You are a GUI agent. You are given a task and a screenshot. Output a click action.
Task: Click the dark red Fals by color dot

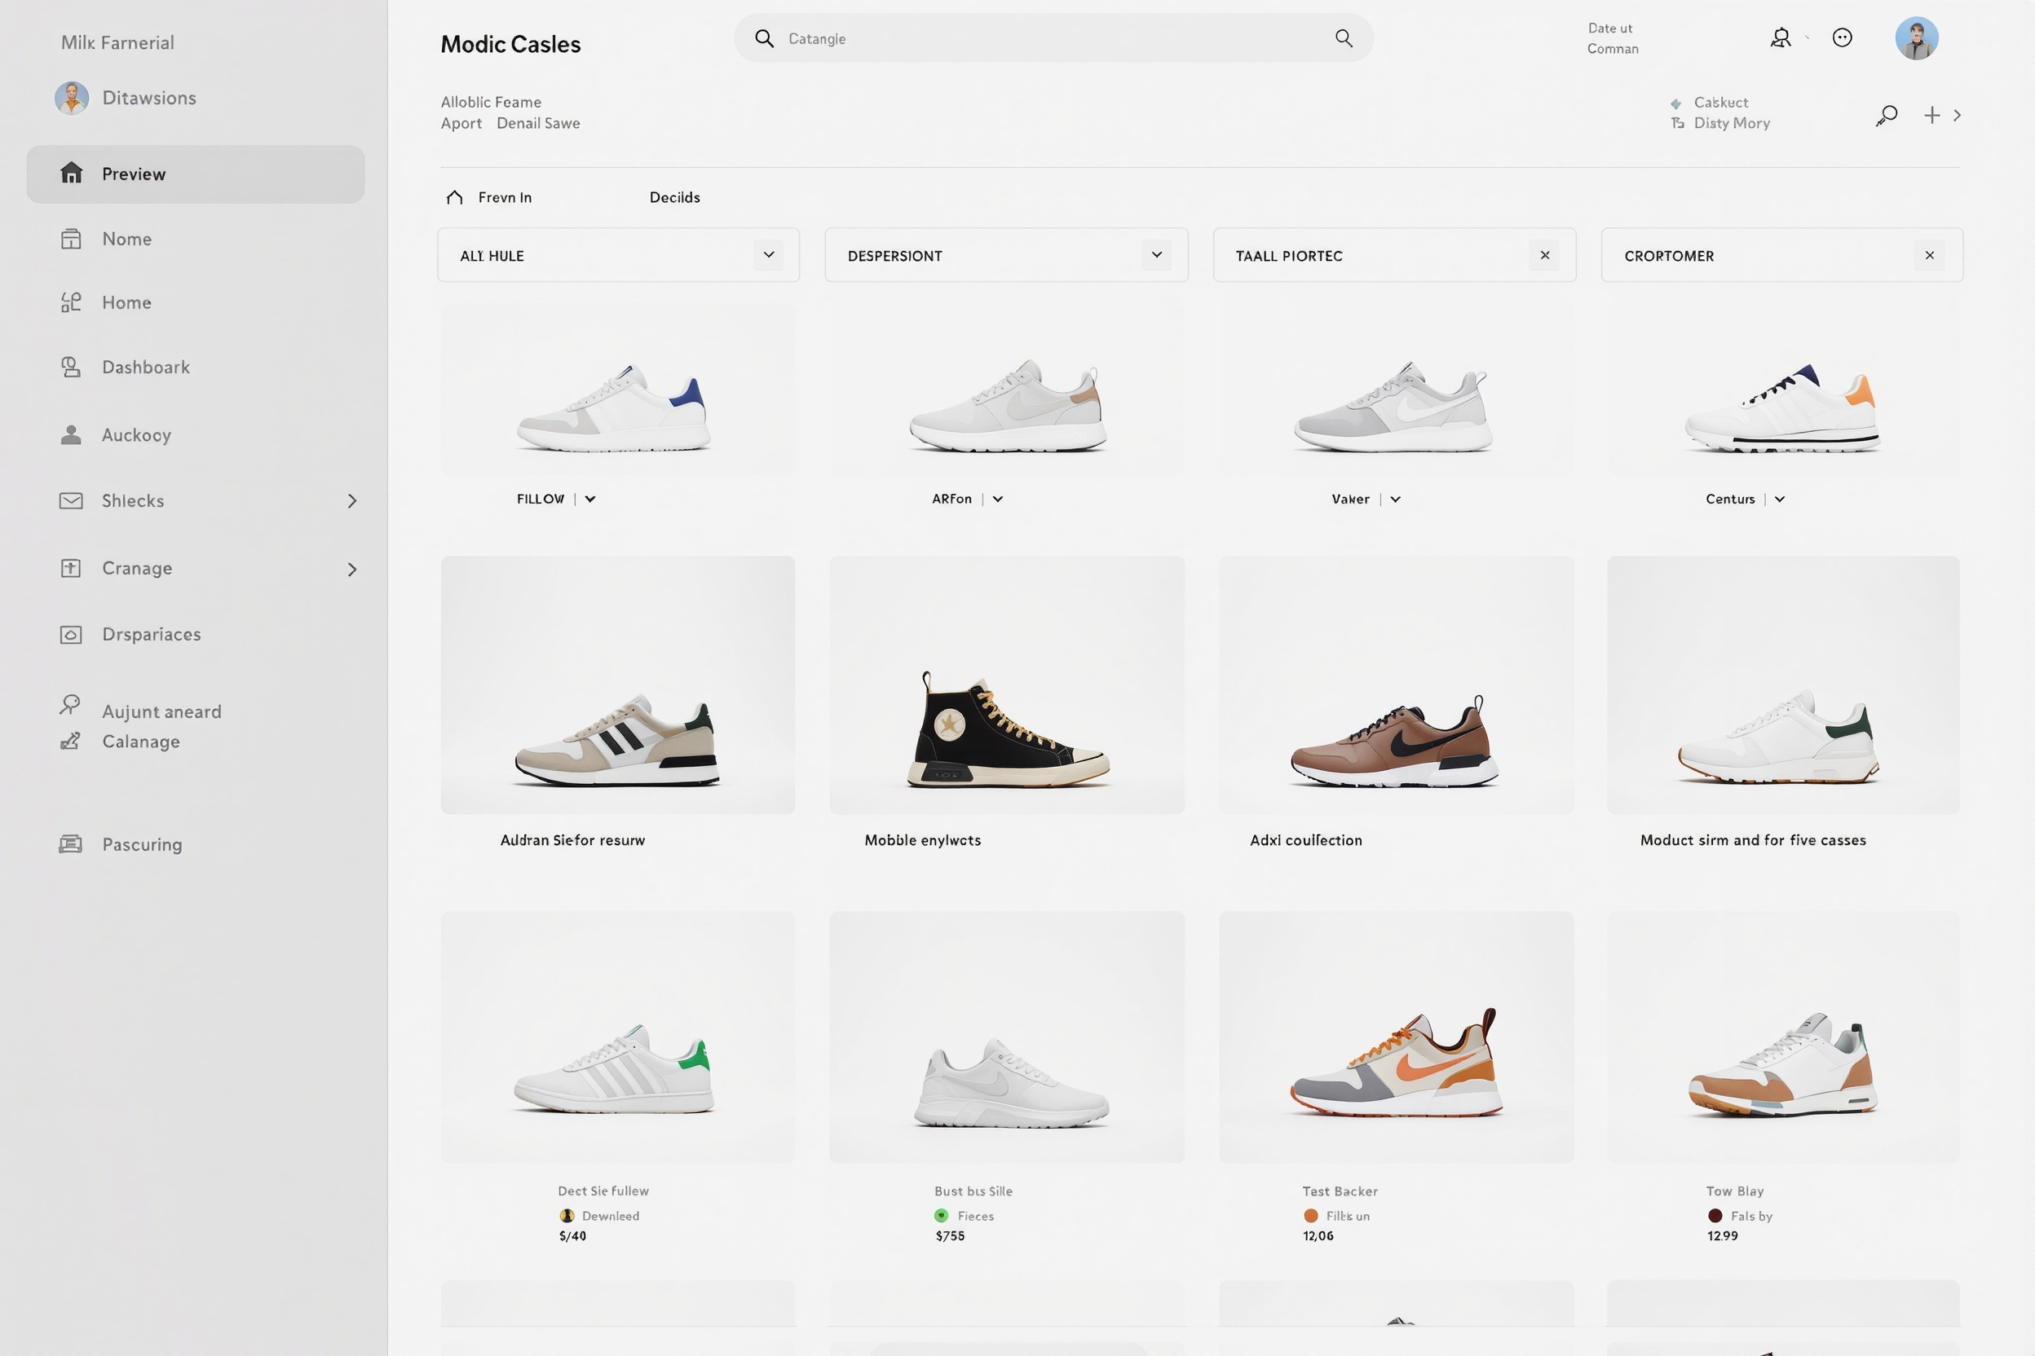(x=1715, y=1215)
